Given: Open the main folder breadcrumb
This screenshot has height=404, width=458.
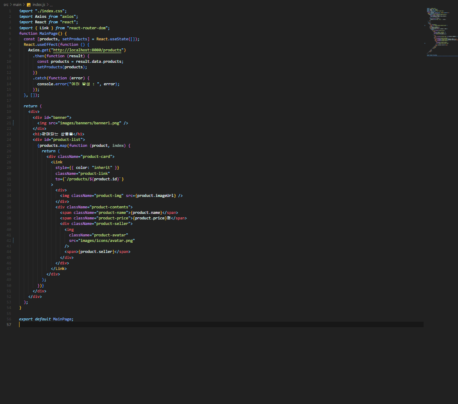Looking at the screenshot, I should pos(17,5).
